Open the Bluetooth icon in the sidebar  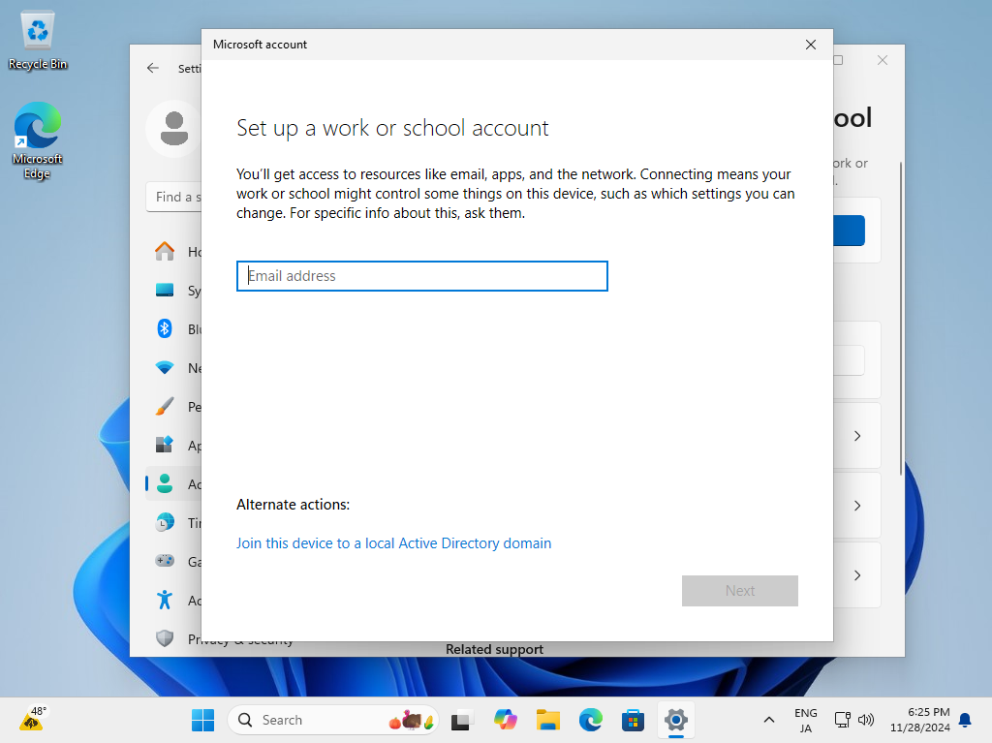165,329
